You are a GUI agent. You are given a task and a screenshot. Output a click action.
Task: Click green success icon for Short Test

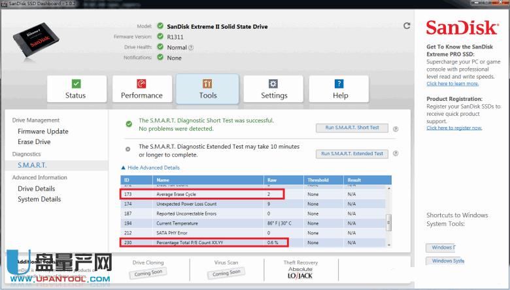[x=128, y=124]
